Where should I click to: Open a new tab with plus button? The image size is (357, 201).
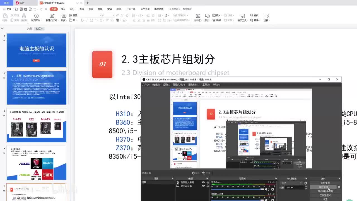tap(88, 3)
